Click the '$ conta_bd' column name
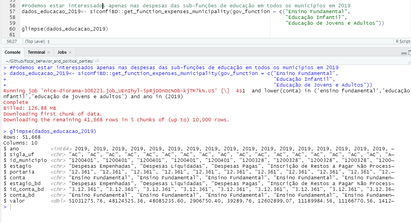The height and width of the screenshot is (223, 411). pyautogui.click(x=19, y=195)
